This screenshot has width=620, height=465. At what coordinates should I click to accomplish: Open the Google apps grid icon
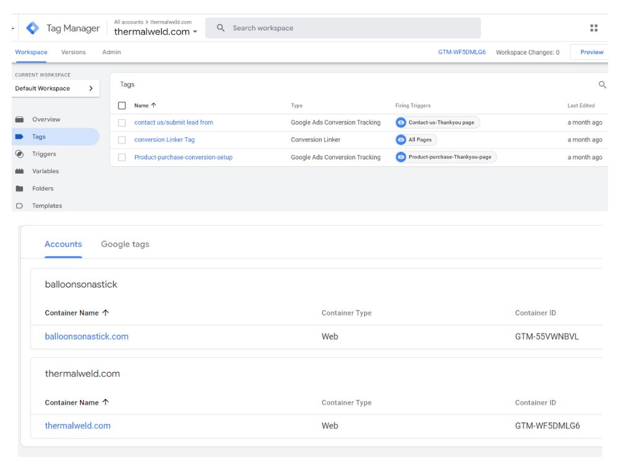(593, 27)
